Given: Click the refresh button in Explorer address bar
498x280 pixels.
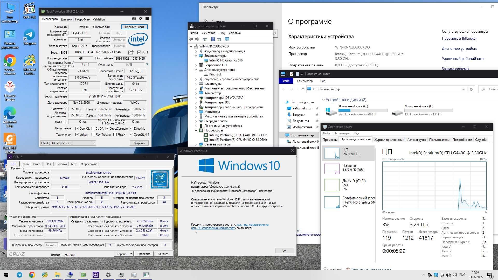Looking at the screenshot, I should coord(471,89).
